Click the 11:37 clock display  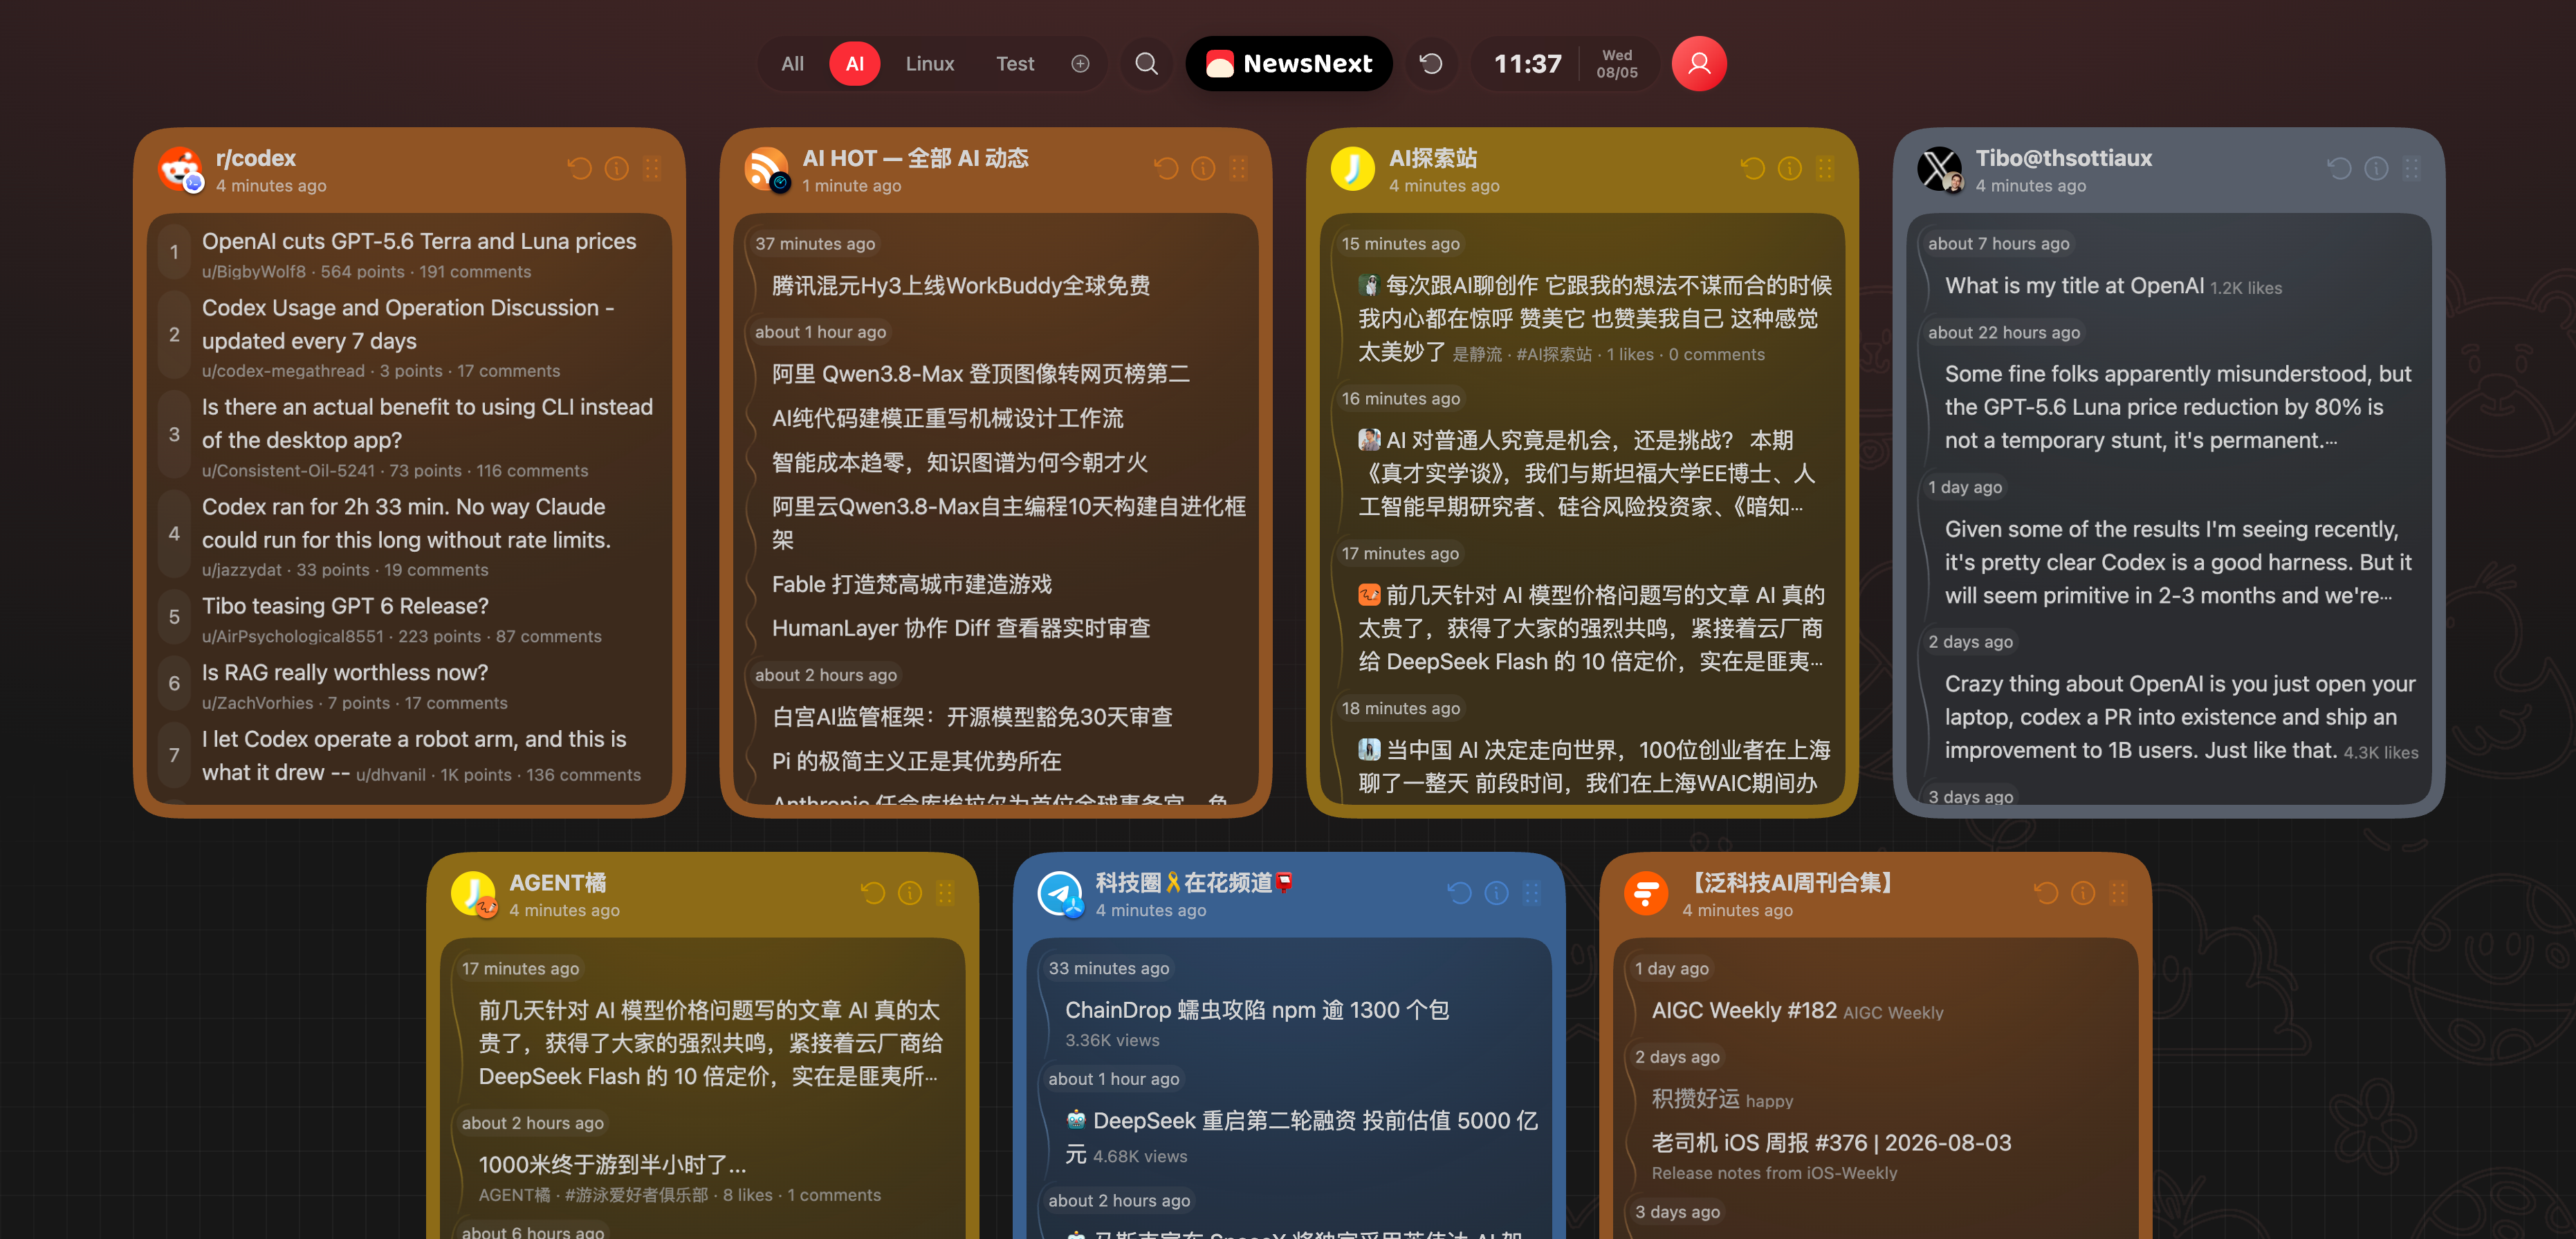[1527, 64]
